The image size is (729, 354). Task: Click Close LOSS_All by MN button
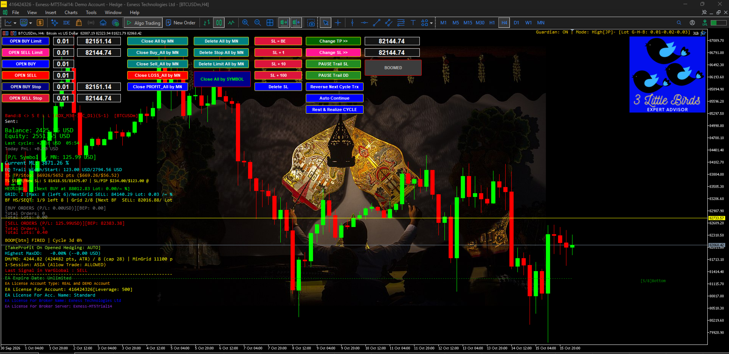[x=158, y=75]
